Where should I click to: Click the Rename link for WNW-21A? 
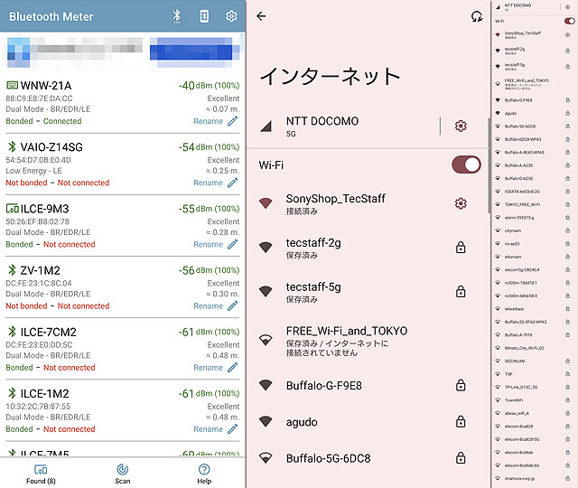[208, 121]
